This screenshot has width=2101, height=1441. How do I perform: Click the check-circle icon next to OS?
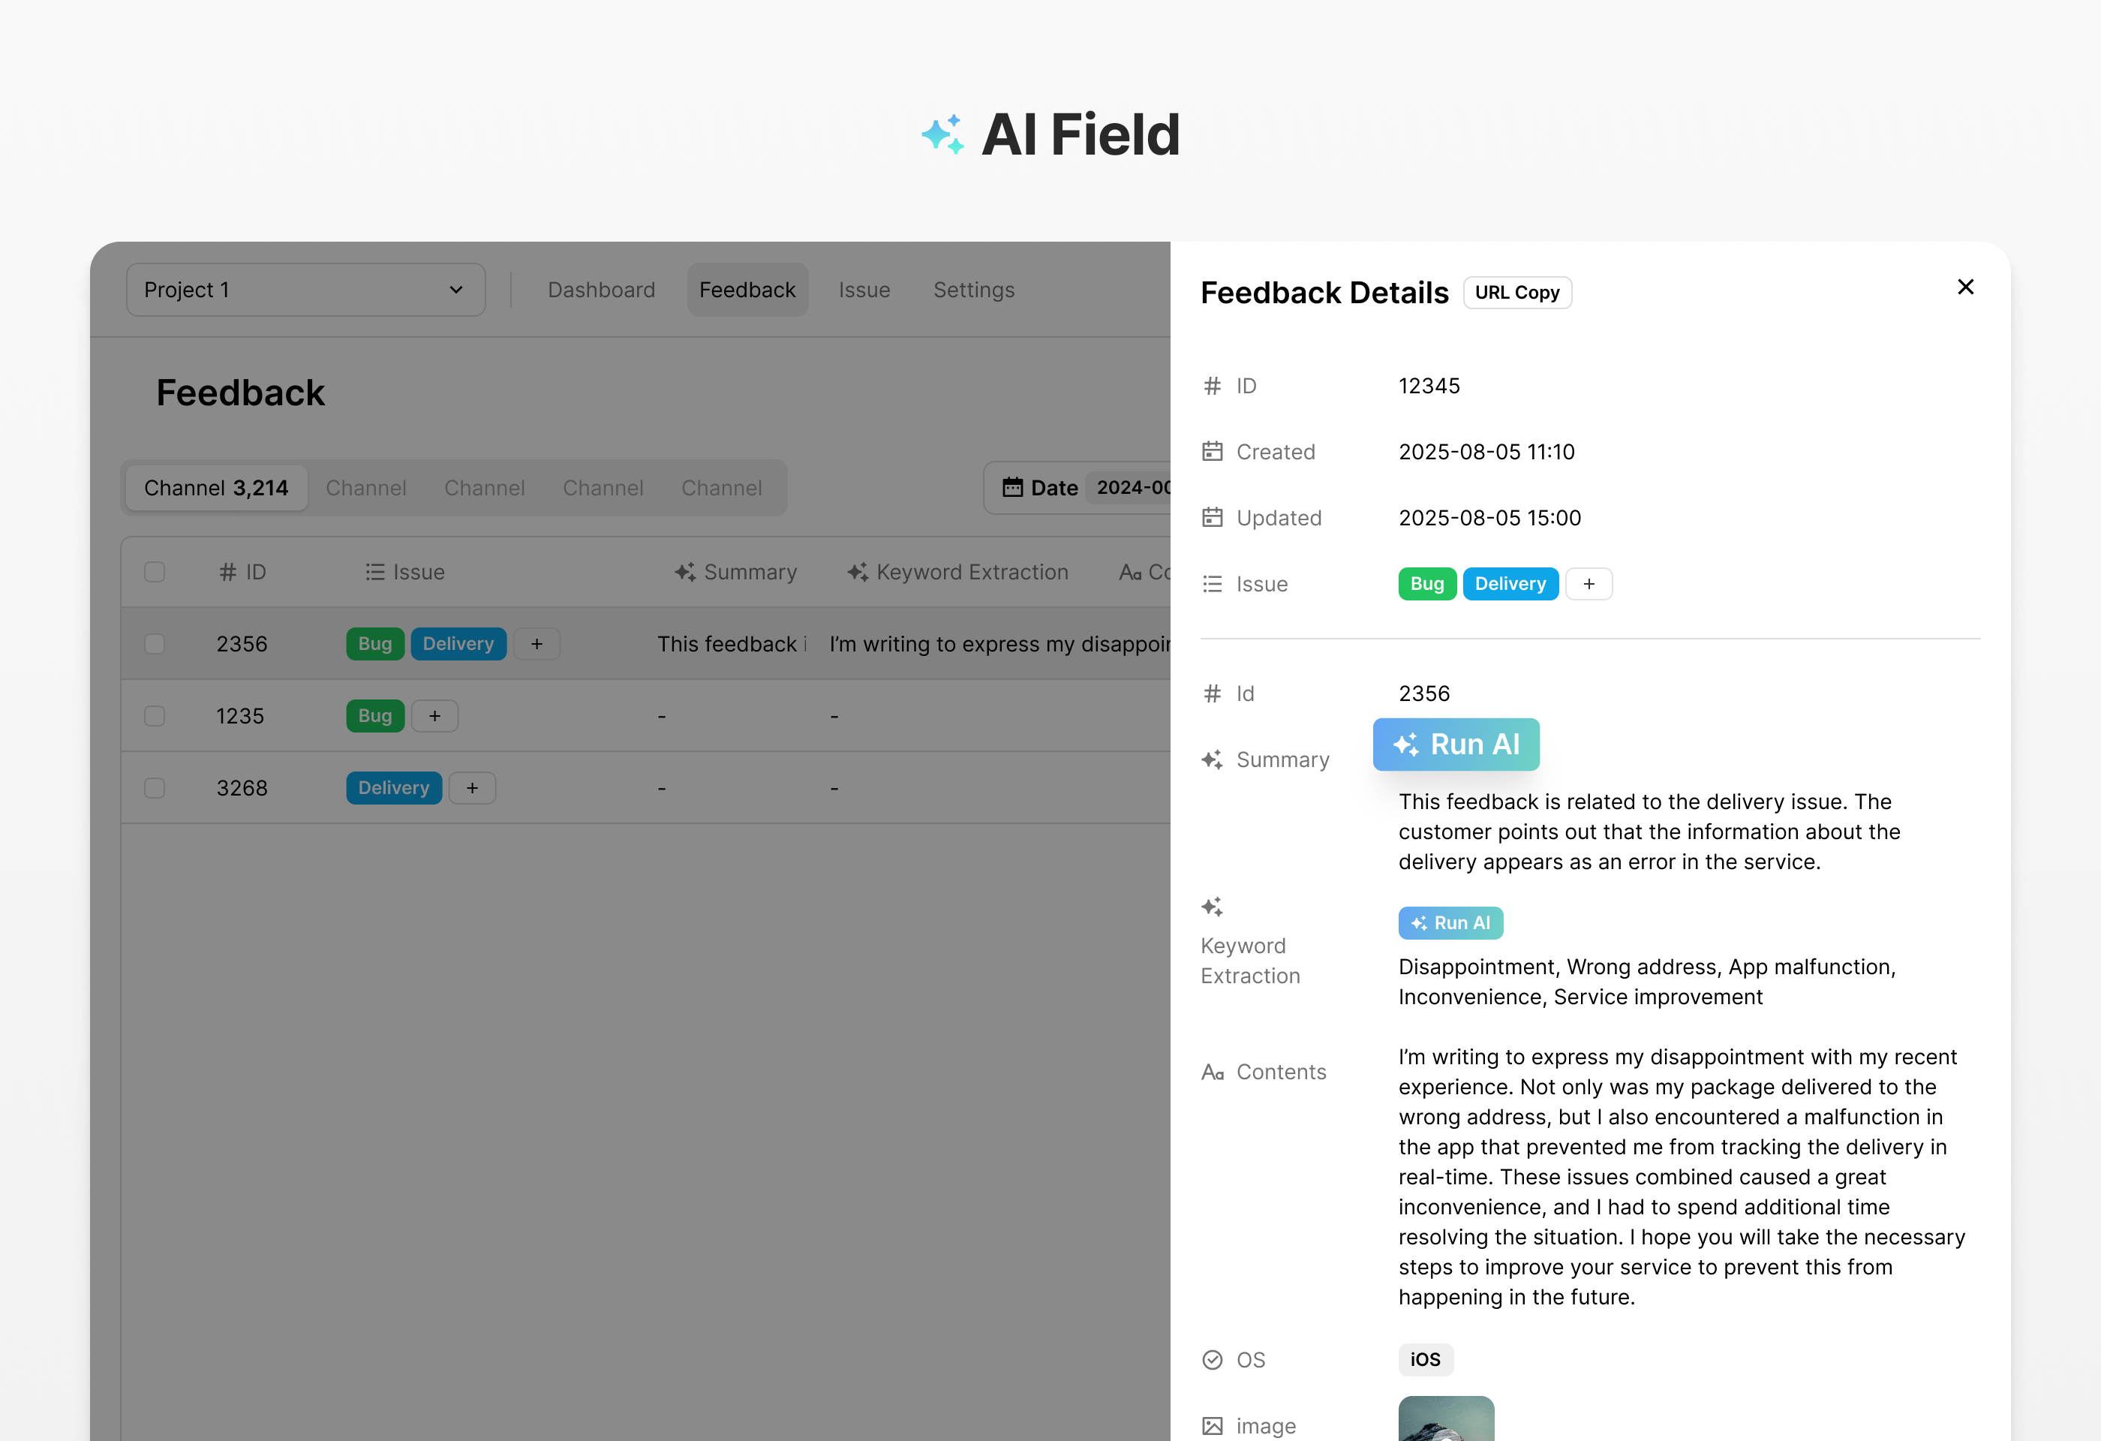(1211, 1360)
